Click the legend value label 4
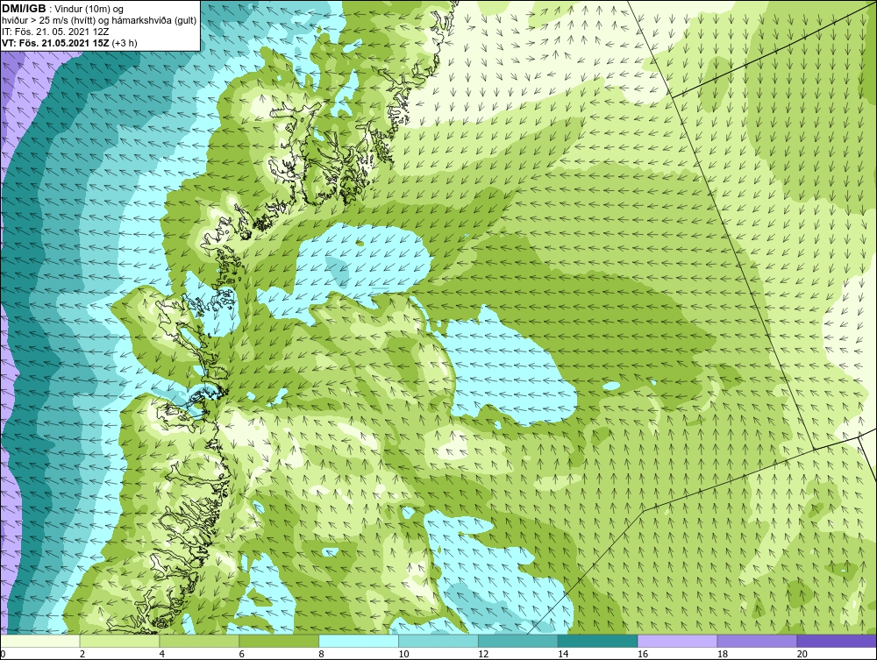877x660 pixels. click(x=161, y=654)
